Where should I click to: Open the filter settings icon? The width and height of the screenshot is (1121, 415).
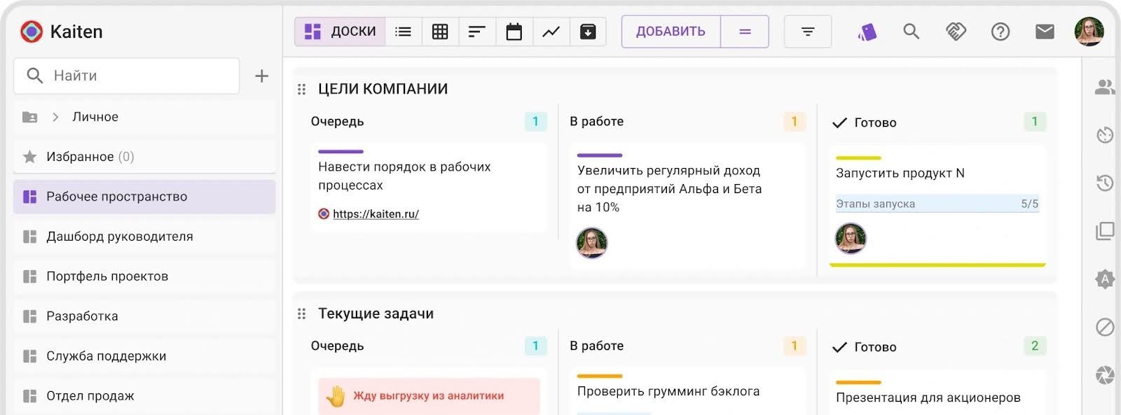(808, 31)
